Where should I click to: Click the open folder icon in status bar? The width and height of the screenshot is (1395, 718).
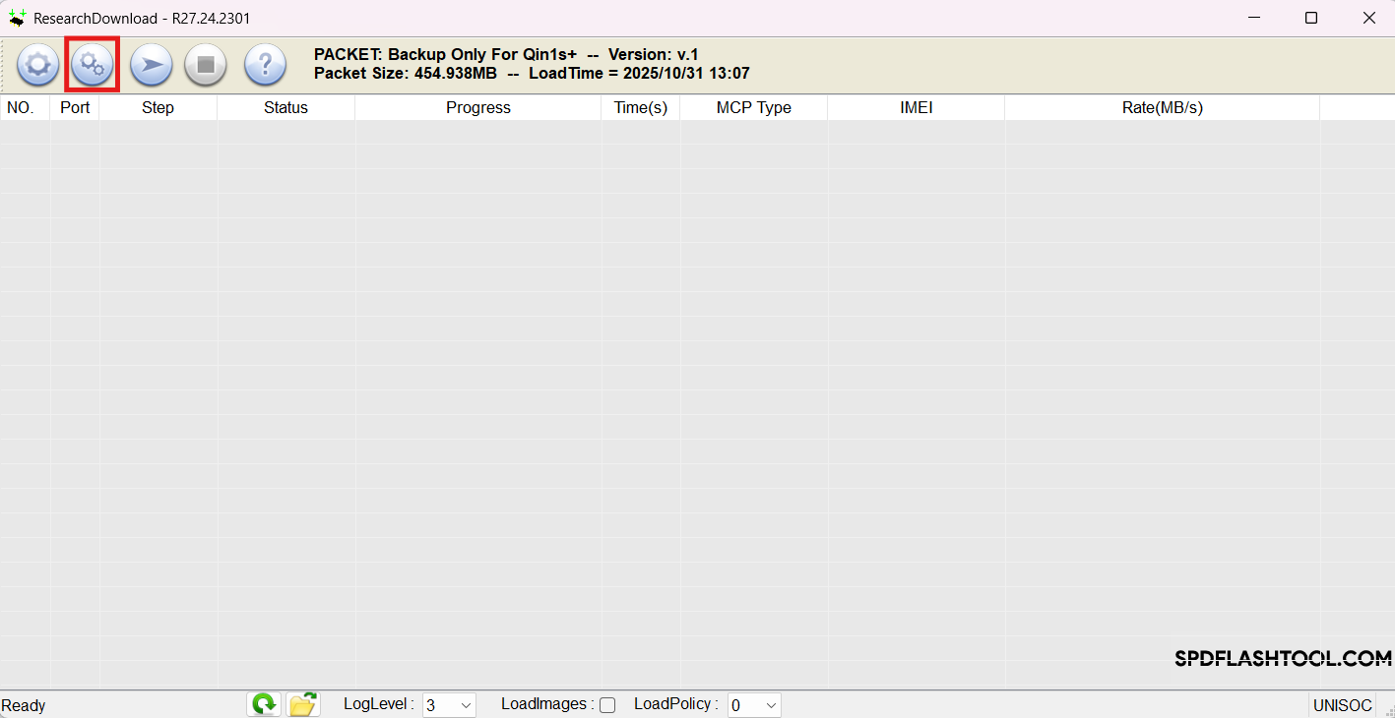tap(303, 704)
